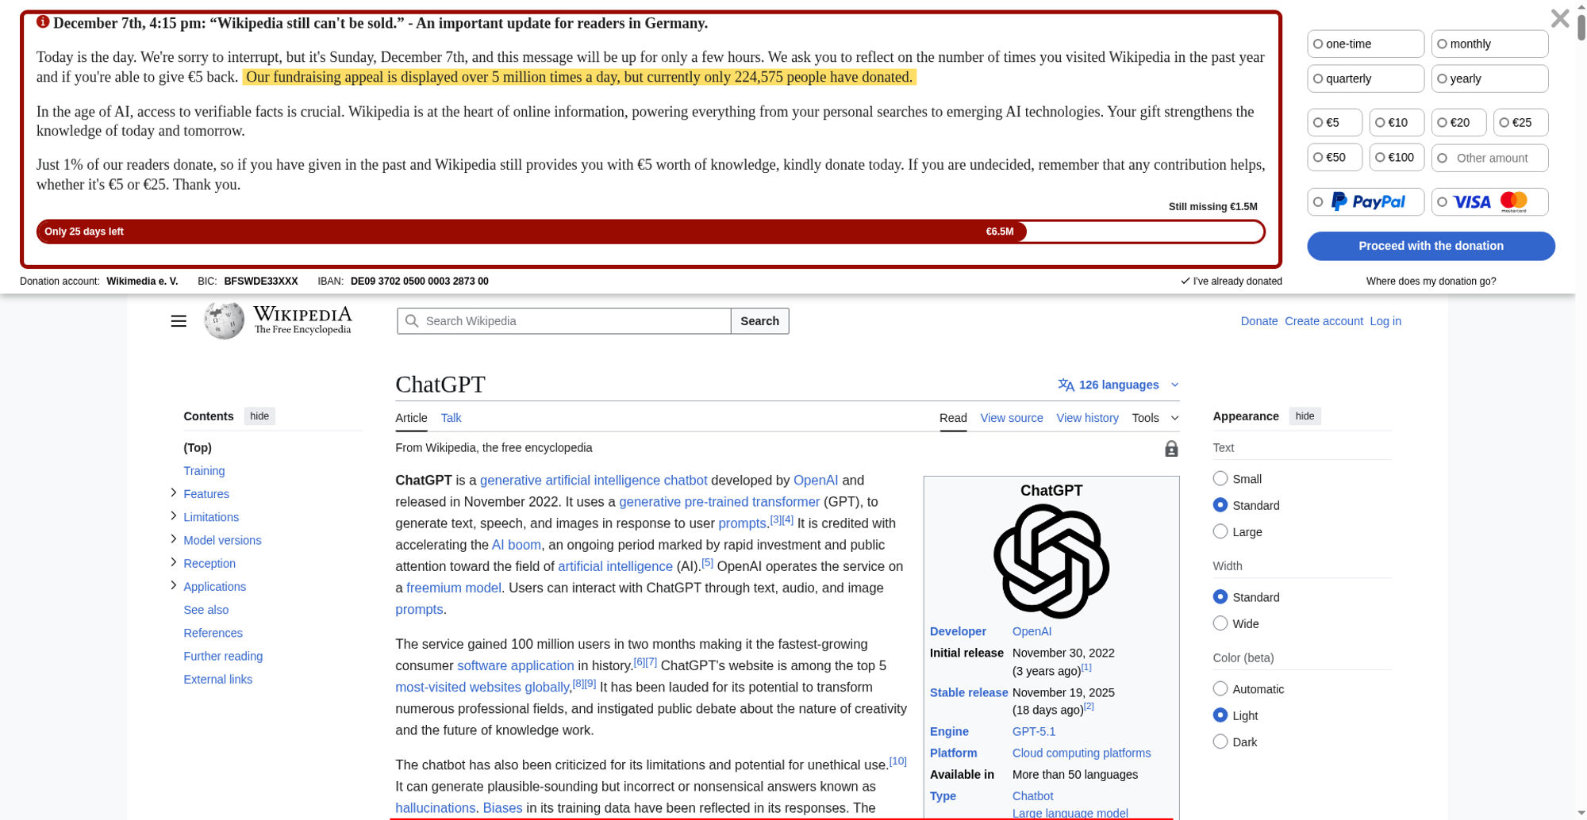Click Proceed with the donation button
The height and width of the screenshot is (820, 1587).
1431,246
